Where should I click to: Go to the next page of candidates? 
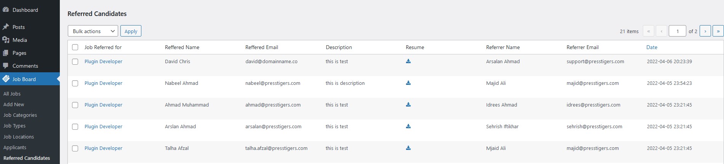(x=705, y=31)
